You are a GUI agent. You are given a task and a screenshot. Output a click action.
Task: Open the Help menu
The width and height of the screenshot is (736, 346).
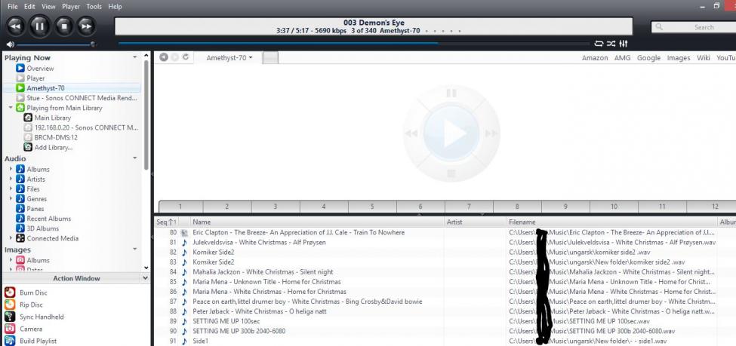(x=115, y=7)
